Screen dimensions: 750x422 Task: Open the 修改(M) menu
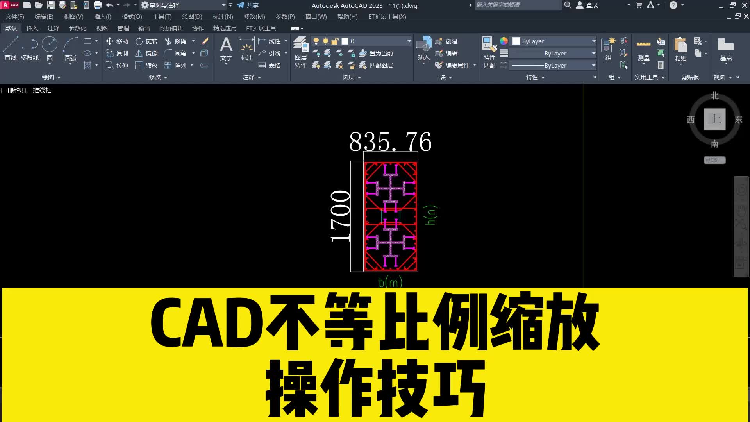point(254,17)
